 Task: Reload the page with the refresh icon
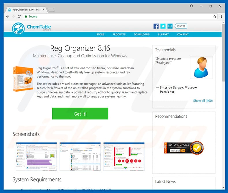(x=19, y=16)
